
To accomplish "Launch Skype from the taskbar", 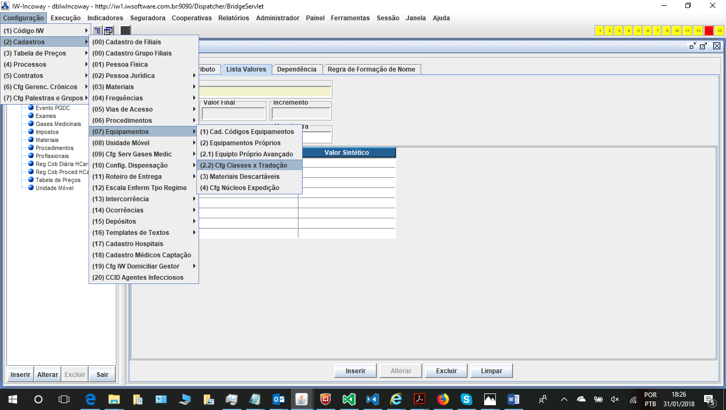I will 466,399.
